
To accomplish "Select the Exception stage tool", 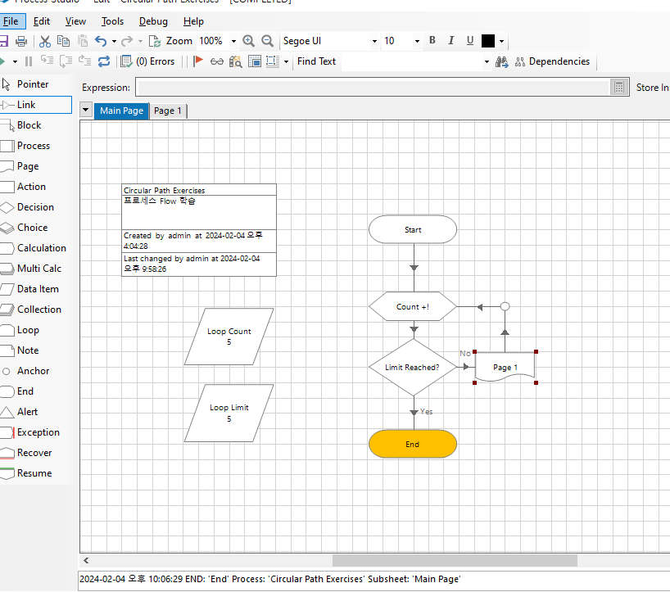I will pyautogui.click(x=35, y=432).
